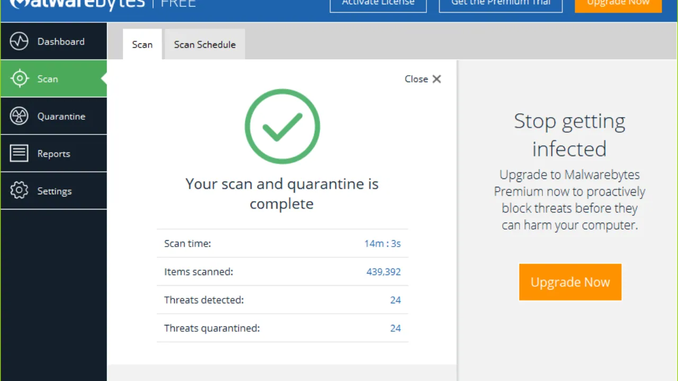The height and width of the screenshot is (381, 678).
Task: Open the Reports section
Action: (x=53, y=153)
